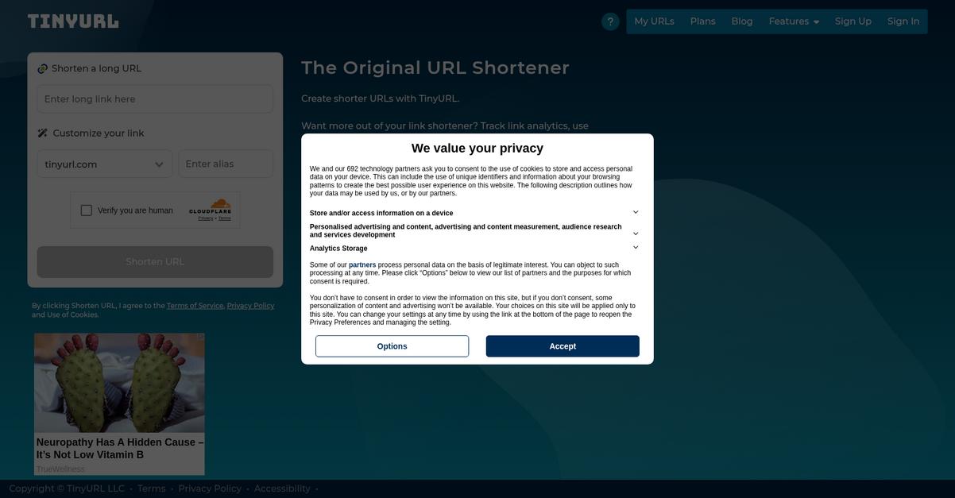Image resolution: width=955 pixels, height=498 pixels.
Task: Accept the privacy consent
Action: (x=563, y=346)
